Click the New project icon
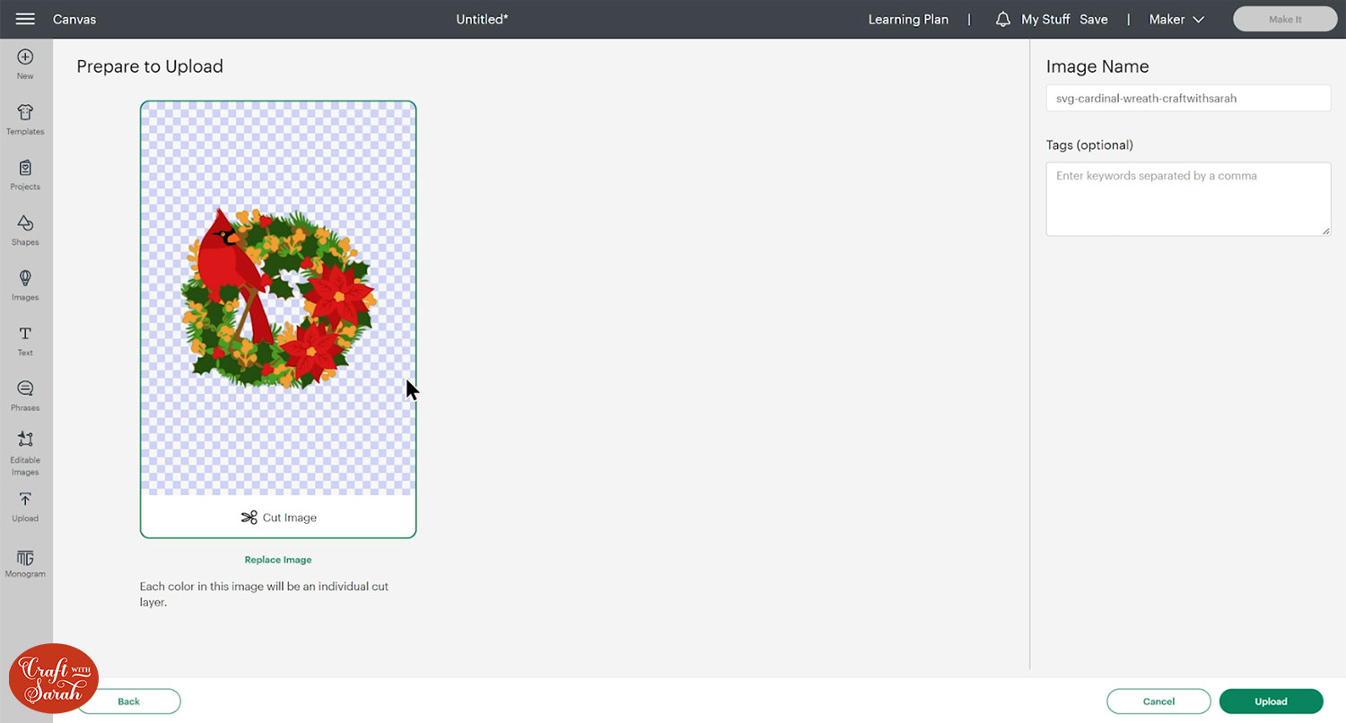This screenshot has height=723, width=1346. coord(25,63)
